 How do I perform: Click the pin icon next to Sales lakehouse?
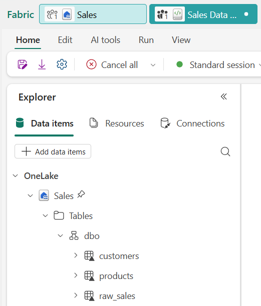pos(81,194)
